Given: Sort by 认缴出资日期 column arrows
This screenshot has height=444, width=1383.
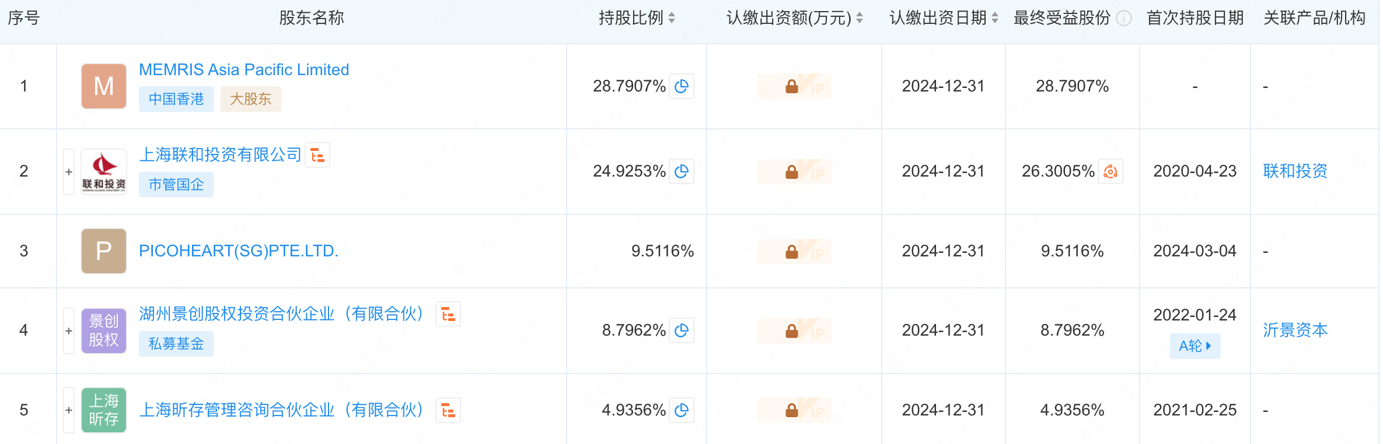Looking at the screenshot, I should click(x=995, y=18).
